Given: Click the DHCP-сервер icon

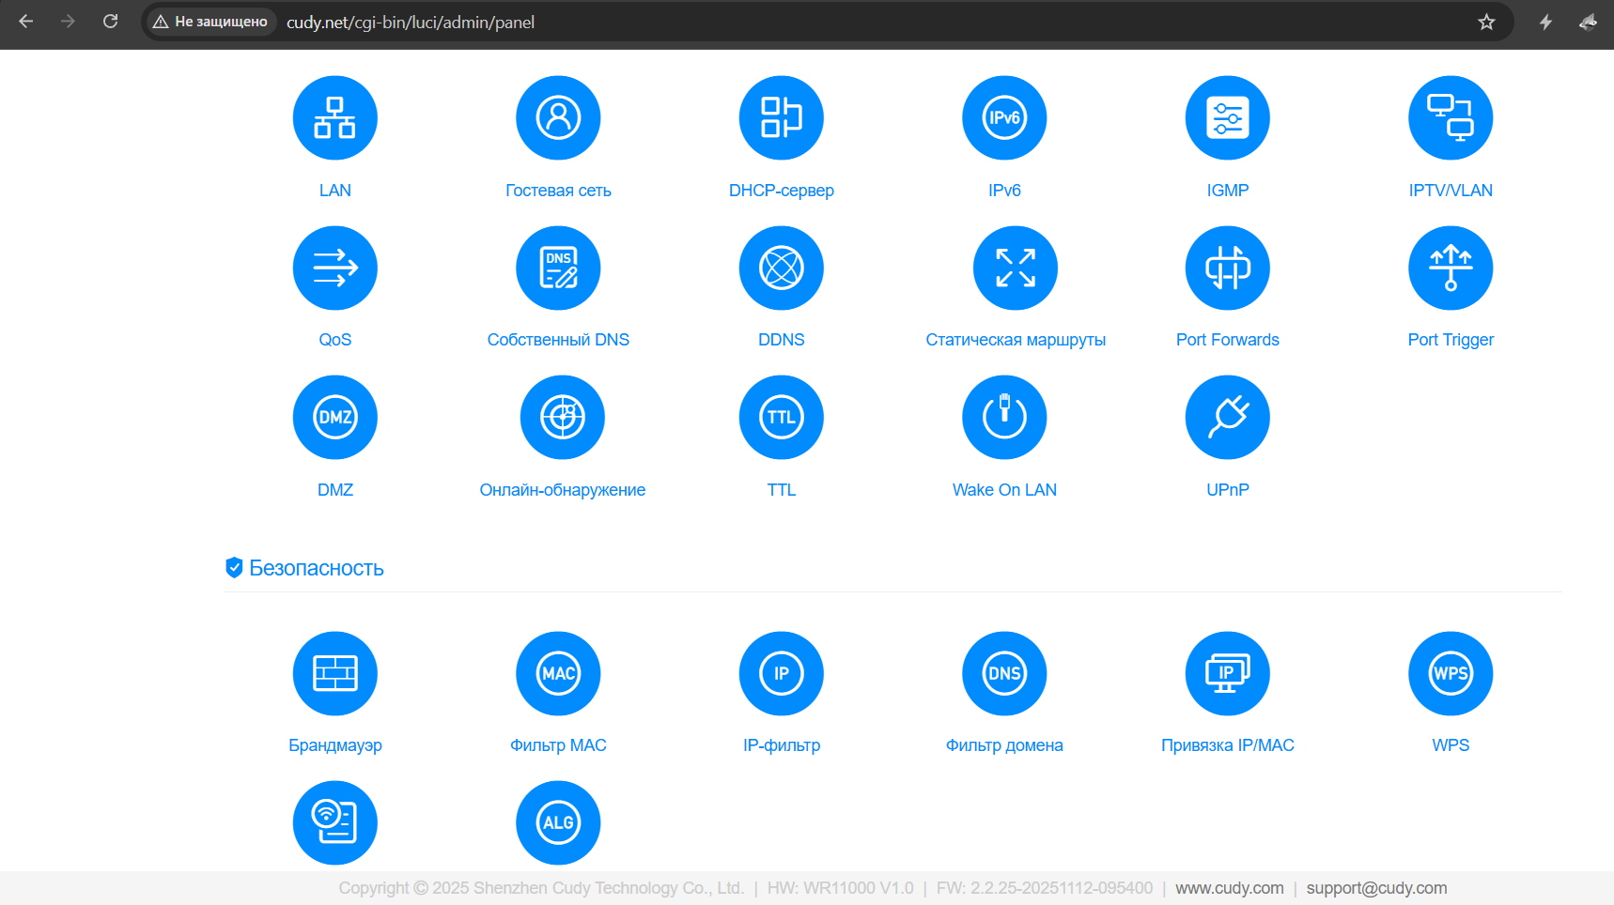Looking at the screenshot, I should click(x=781, y=118).
